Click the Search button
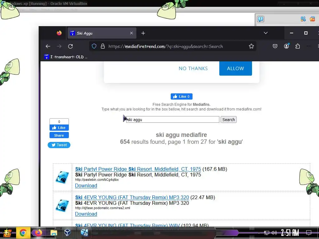319x239 pixels. pos(228,119)
